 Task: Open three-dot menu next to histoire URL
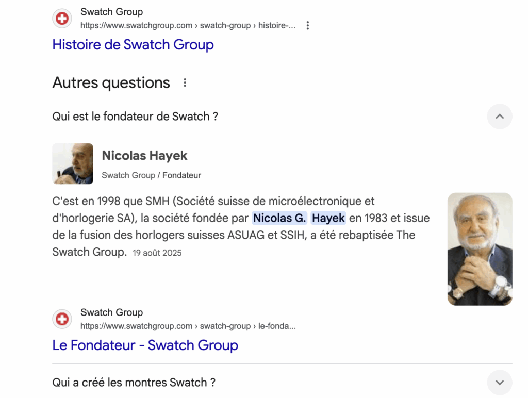coord(307,26)
